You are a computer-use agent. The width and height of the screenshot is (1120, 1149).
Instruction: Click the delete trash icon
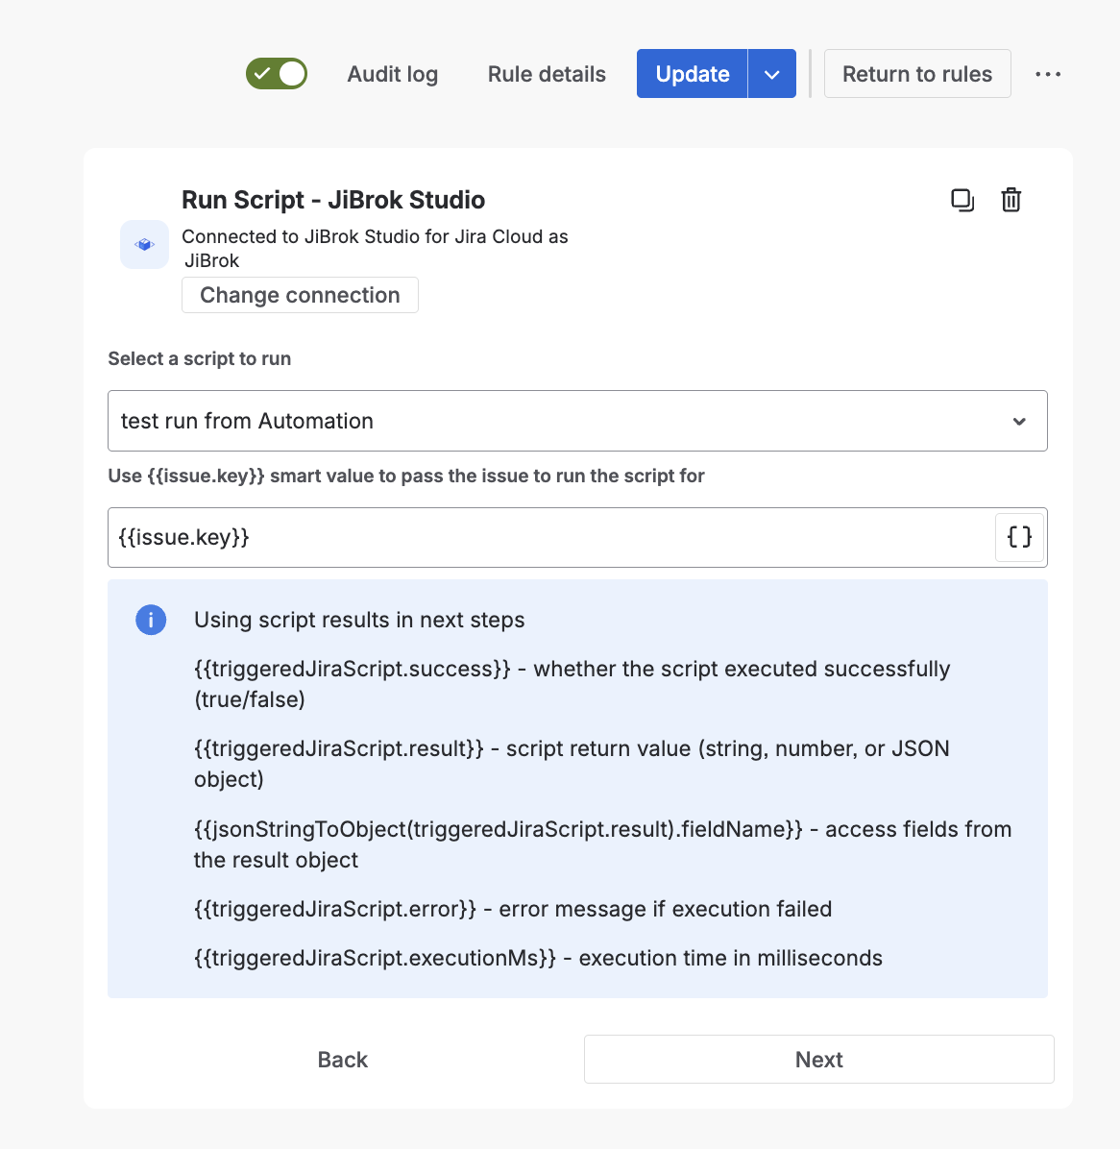[1010, 200]
